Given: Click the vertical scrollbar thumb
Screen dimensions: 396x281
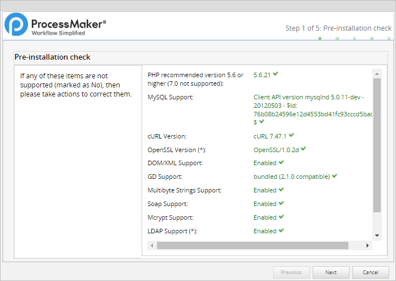Looking at the screenshot, I should coord(377,142).
